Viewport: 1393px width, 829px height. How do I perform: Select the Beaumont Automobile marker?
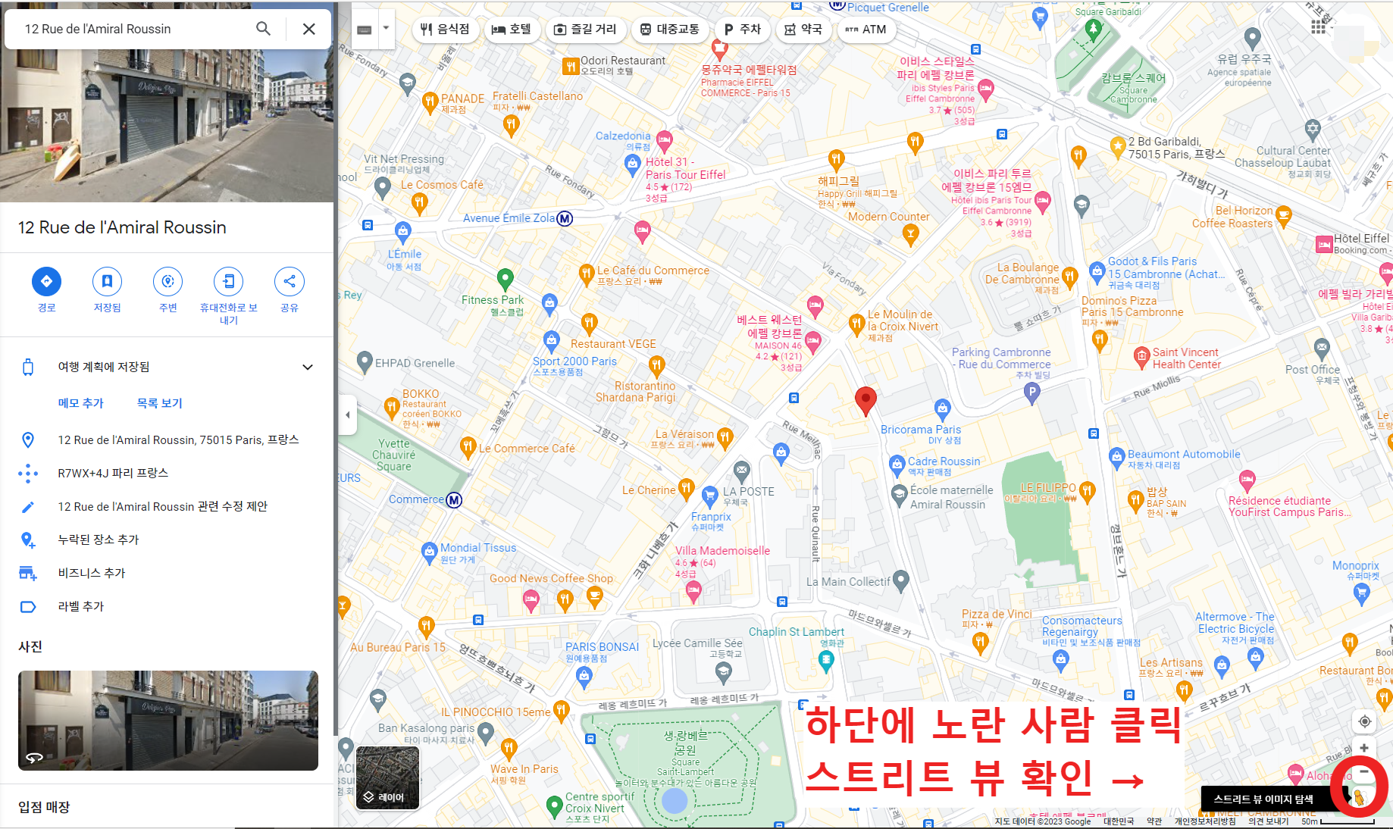pyautogui.click(x=1116, y=458)
